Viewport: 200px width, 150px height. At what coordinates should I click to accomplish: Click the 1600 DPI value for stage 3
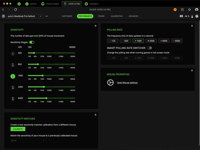click(x=20, y=75)
